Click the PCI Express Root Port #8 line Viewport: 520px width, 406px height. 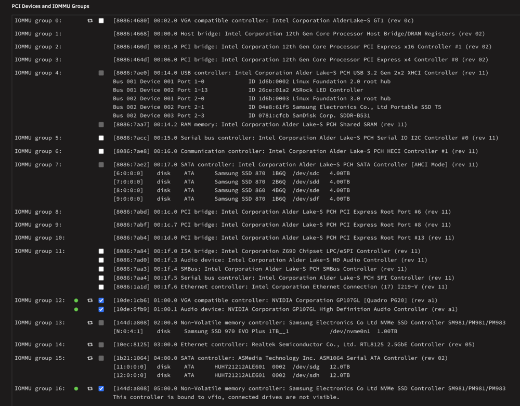click(x=282, y=225)
